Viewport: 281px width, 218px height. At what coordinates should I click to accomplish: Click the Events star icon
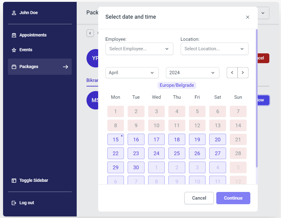14,50
